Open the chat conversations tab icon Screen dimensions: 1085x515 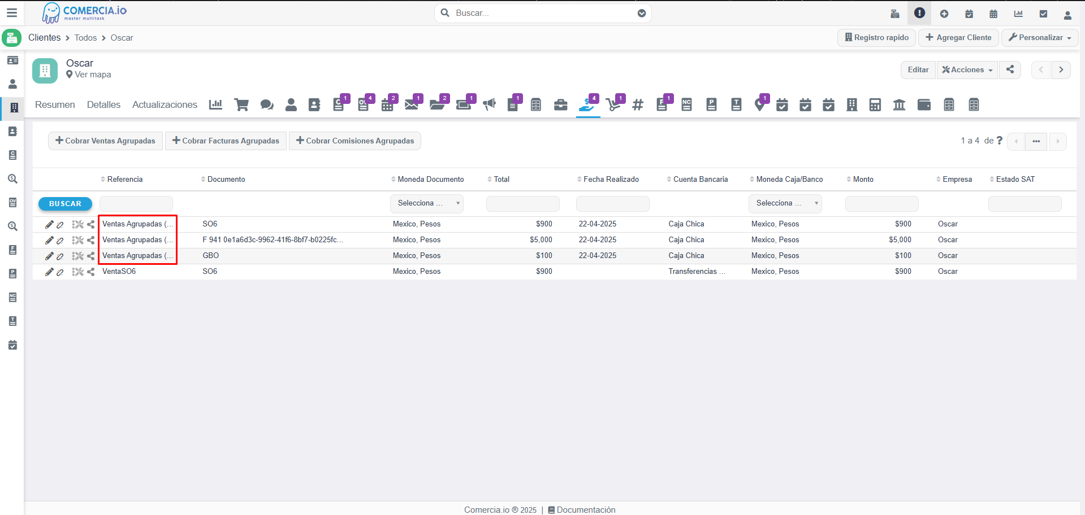(x=267, y=104)
